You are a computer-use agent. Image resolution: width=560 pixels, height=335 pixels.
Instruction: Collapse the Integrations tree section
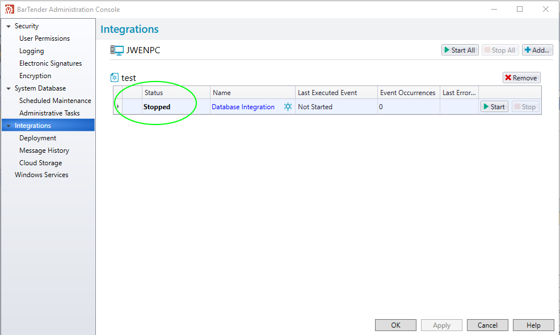tap(9, 126)
